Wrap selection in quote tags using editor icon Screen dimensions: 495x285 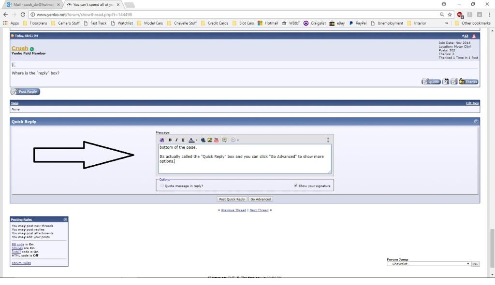click(x=224, y=140)
